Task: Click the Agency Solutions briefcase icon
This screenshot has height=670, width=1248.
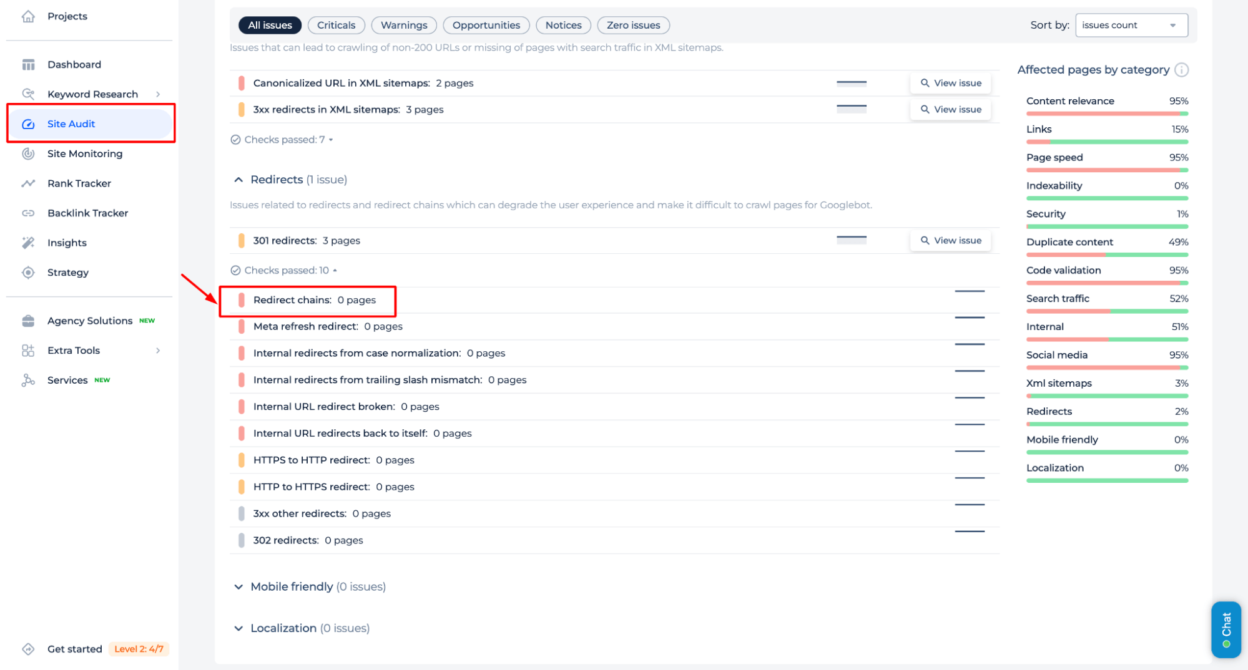Action: tap(28, 321)
